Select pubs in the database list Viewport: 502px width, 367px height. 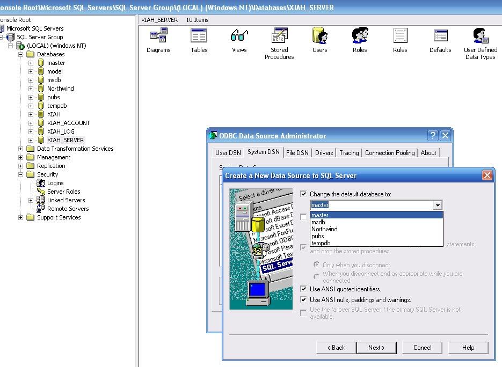coord(318,236)
